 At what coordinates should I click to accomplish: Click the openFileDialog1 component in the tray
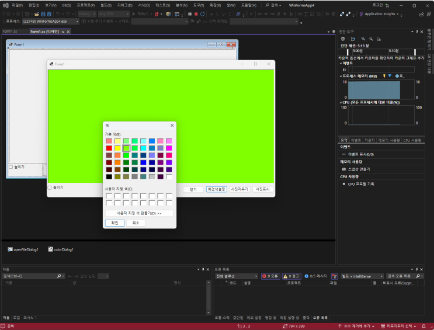(23, 249)
